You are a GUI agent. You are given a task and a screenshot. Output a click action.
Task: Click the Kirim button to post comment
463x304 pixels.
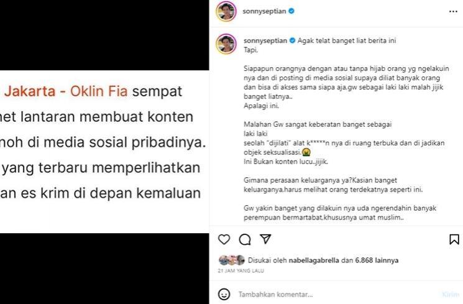click(x=451, y=295)
